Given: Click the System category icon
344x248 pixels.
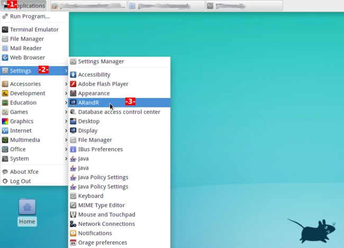Looking at the screenshot, I should point(5,159).
